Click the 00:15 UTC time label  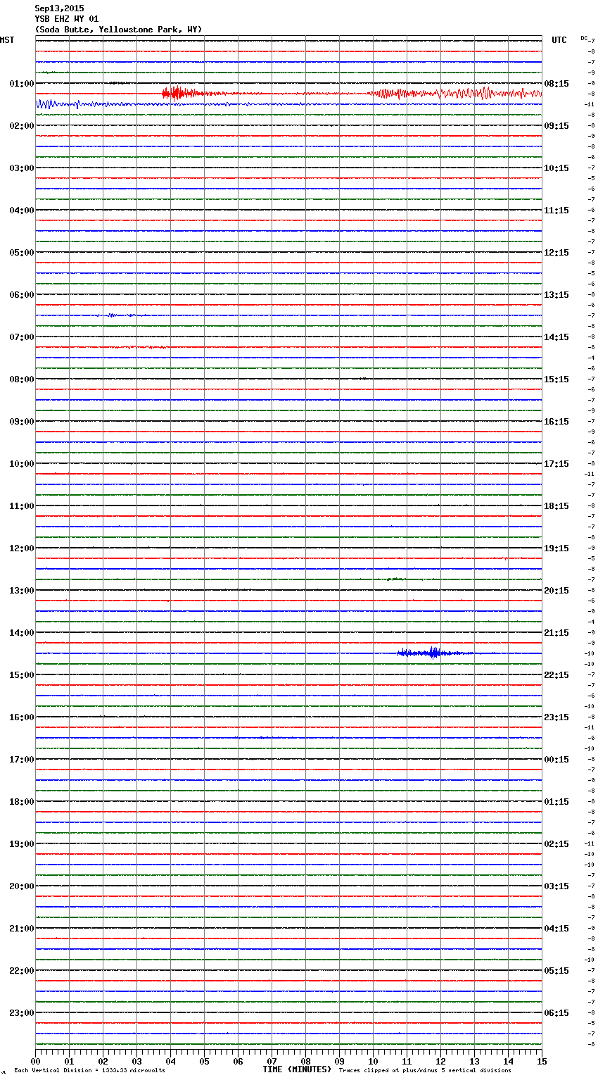coord(556,760)
